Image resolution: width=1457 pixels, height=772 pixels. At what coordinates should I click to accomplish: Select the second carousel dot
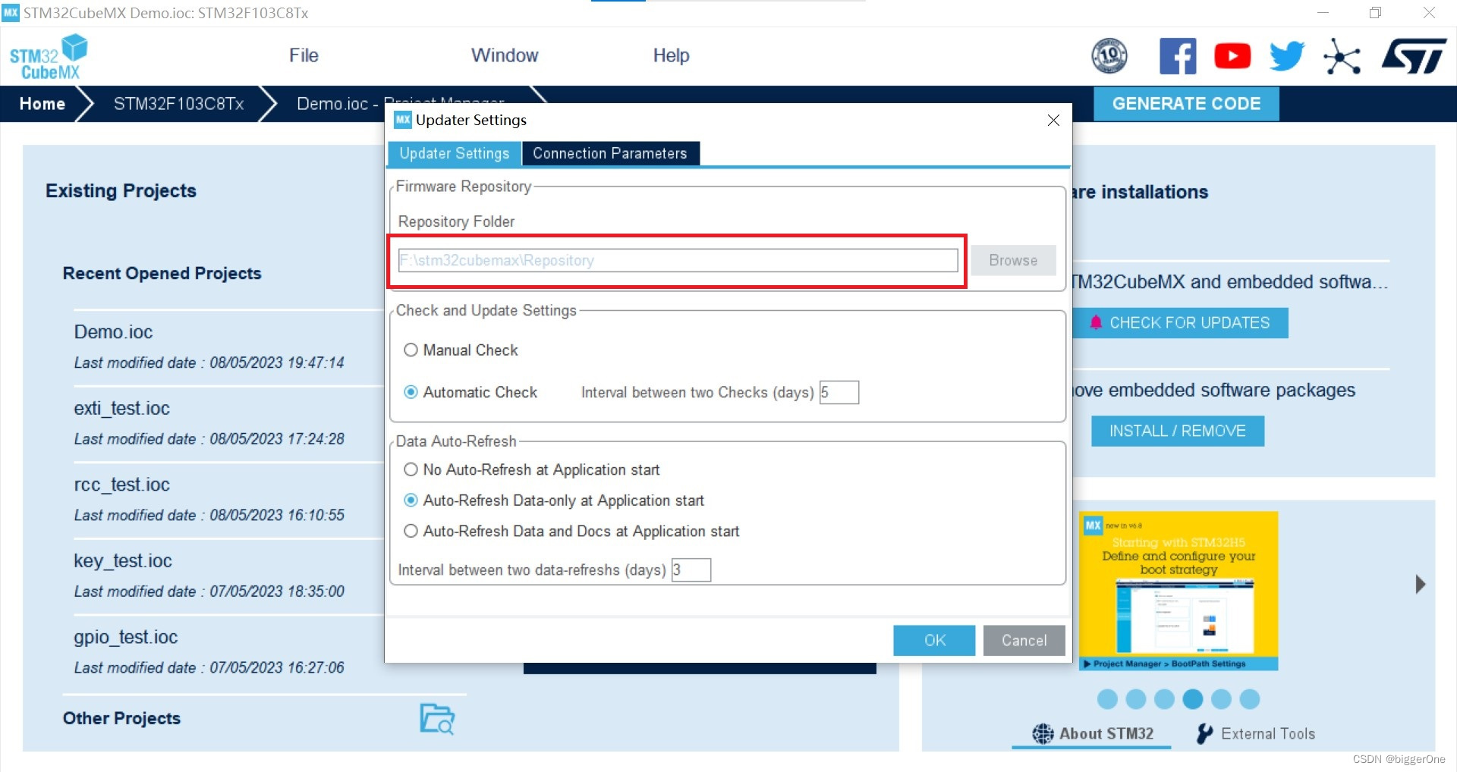pos(1136,698)
